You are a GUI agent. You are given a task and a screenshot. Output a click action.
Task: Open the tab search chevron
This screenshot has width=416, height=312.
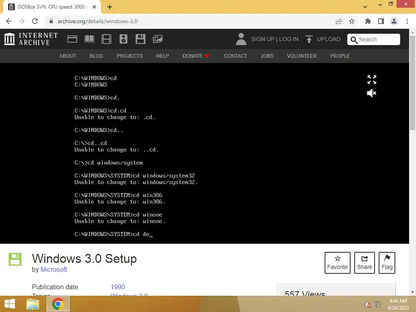pyautogui.click(x=365, y=7)
